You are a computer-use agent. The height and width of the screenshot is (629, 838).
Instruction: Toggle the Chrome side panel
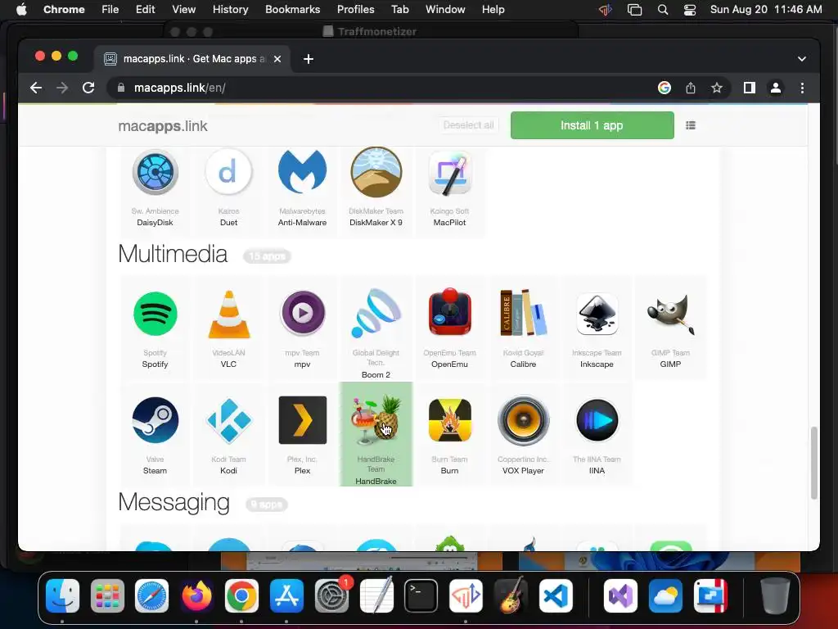(x=750, y=88)
